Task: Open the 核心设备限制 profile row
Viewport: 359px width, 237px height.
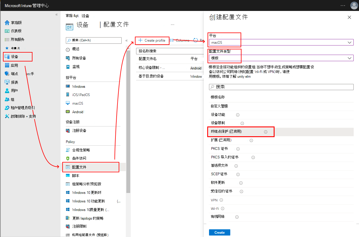Action: click(170, 68)
